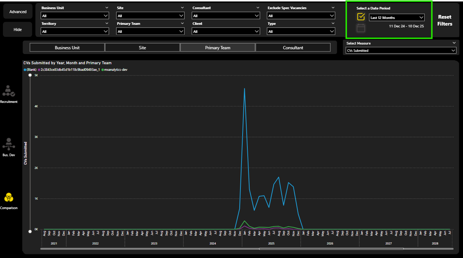Click the Primary Team slicer header chevron
Viewport: 463px width, 258px height.
[x=182, y=23]
